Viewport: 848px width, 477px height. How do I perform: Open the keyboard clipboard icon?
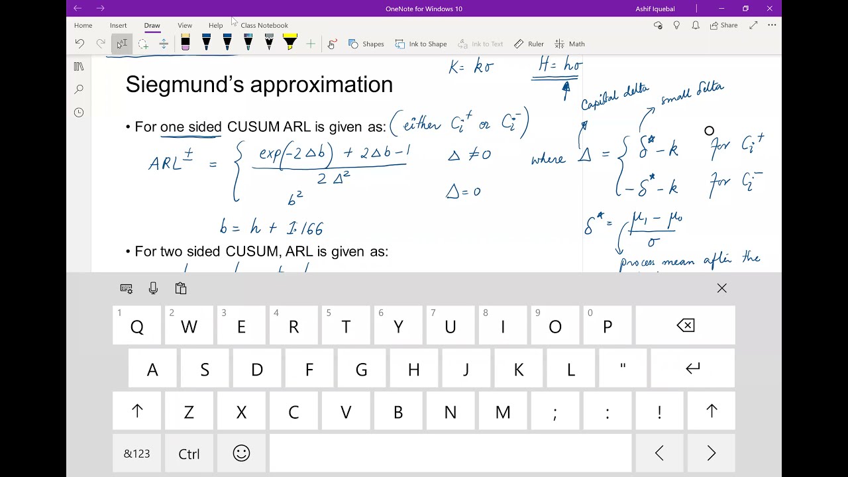click(x=180, y=288)
